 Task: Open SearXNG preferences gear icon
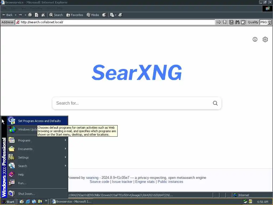[x=265, y=40]
